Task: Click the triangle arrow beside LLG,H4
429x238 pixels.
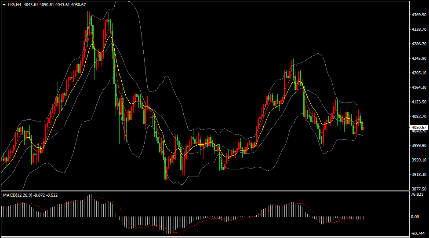Action: pyautogui.click(x=4, y=4)
